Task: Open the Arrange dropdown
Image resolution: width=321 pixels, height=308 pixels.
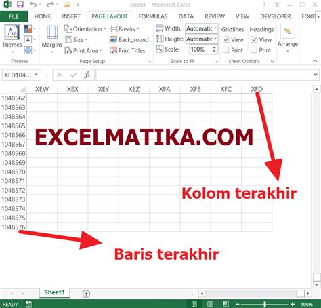Action: 288,39
